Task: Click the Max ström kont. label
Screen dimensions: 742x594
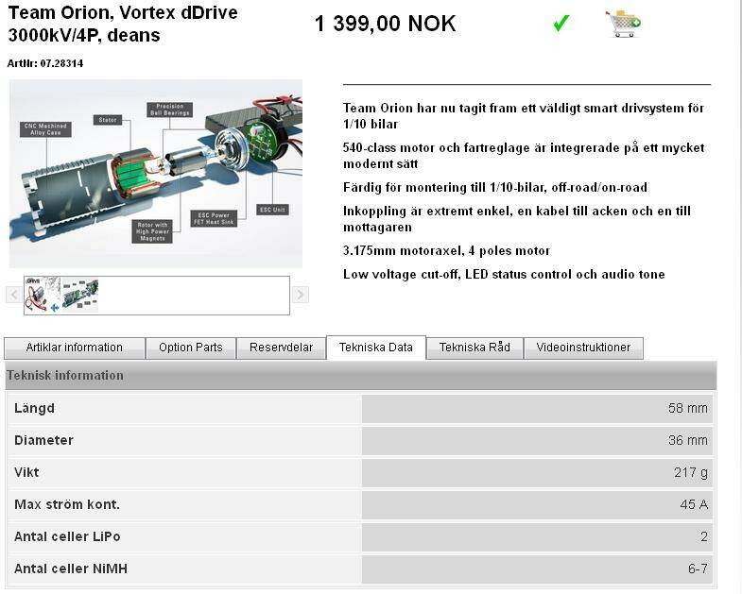Action: [67, 504]
